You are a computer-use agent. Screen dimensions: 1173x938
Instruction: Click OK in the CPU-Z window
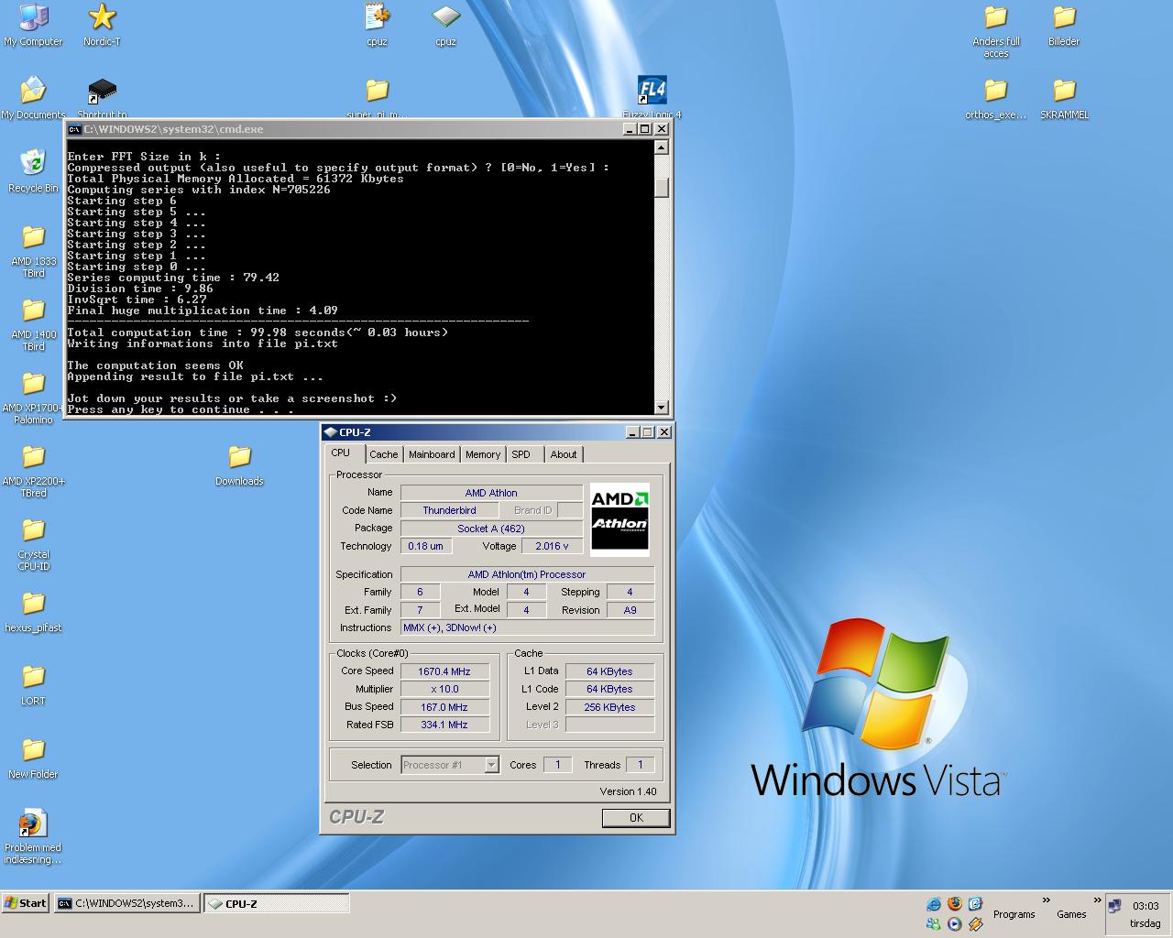(636, 818)
